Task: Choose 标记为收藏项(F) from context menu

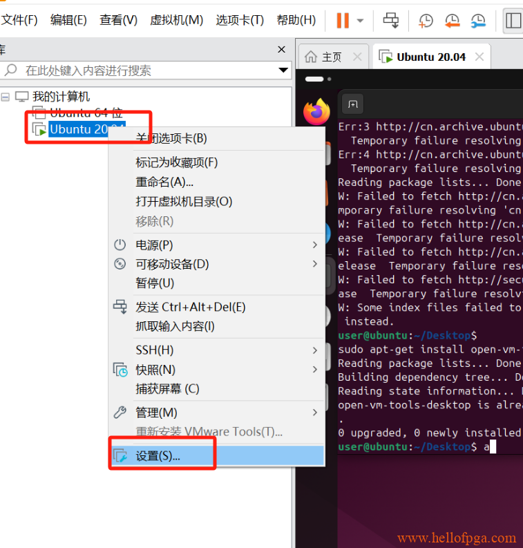Action: (217, 162)
